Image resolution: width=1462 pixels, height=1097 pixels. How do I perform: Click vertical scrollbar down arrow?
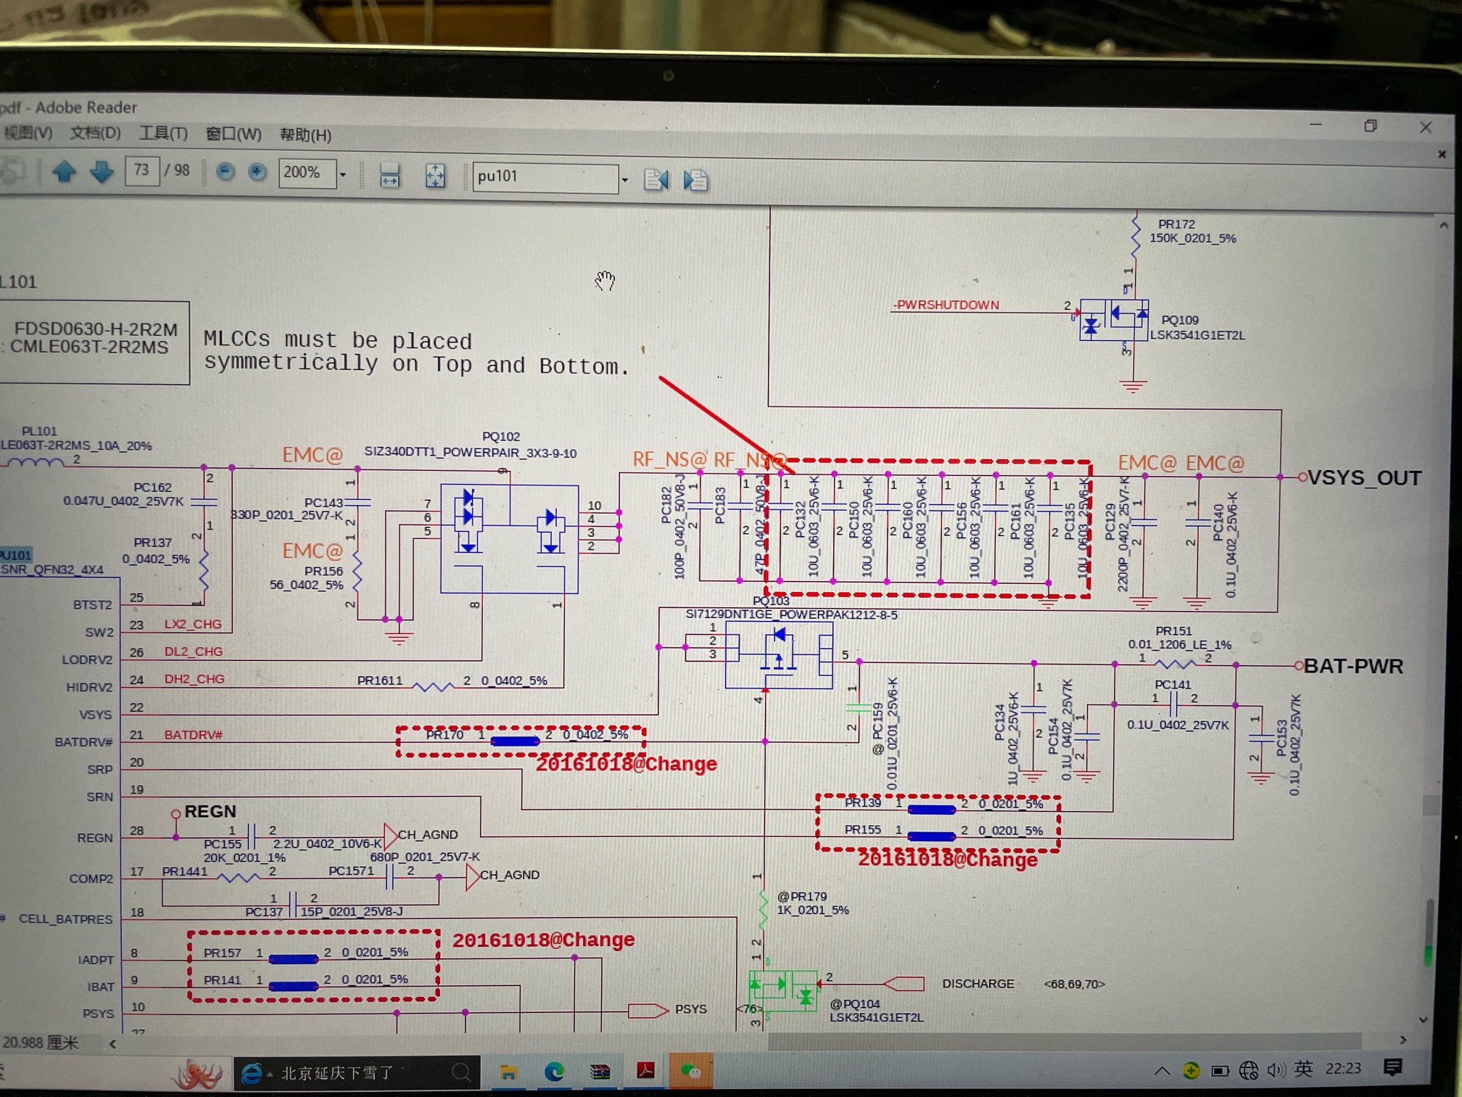pyautogui.click(x=1424, y=1019)
